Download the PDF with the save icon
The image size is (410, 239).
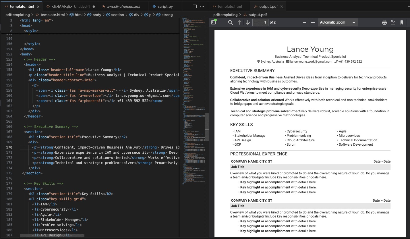393,22
